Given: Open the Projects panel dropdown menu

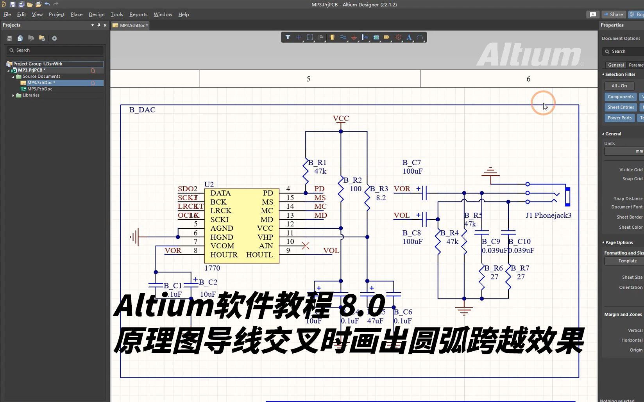Looking at the screenshot, I should [93, 25].
